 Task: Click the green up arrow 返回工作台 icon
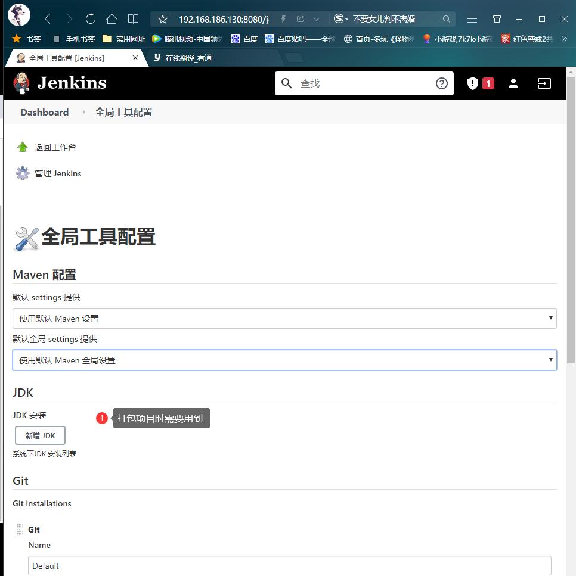[23, 147]
